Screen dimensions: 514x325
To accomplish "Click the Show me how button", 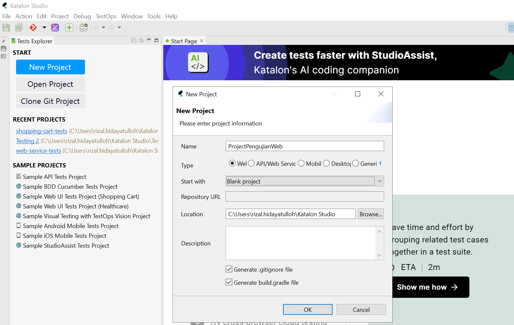I will tap(430, 287).
